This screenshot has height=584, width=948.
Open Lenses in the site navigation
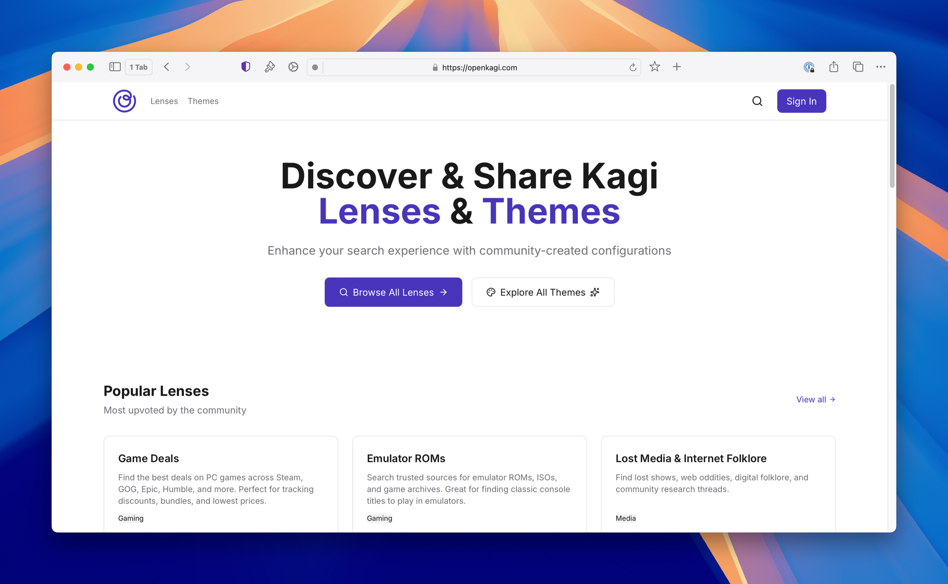coord(164,101)
